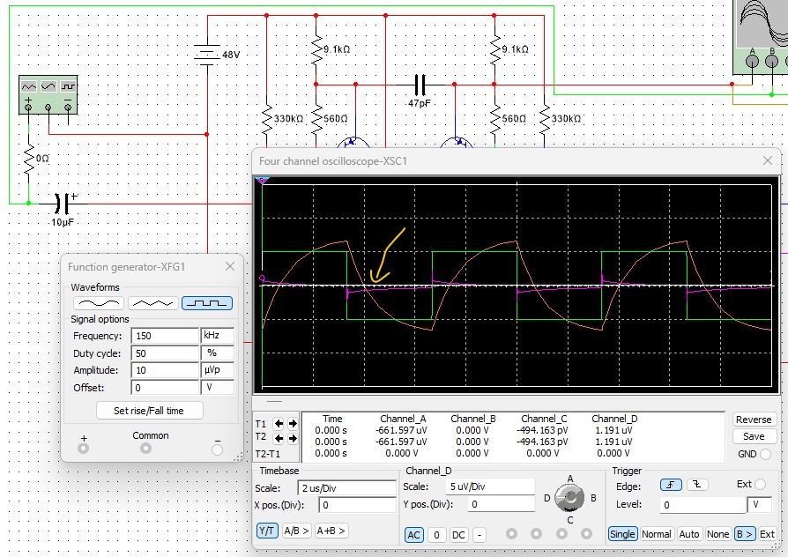Click the Save button
Screen dimensions: 788x557
coord(754,436)
